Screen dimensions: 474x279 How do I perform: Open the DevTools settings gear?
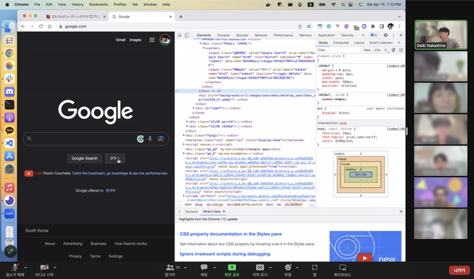tap(385, 35)
